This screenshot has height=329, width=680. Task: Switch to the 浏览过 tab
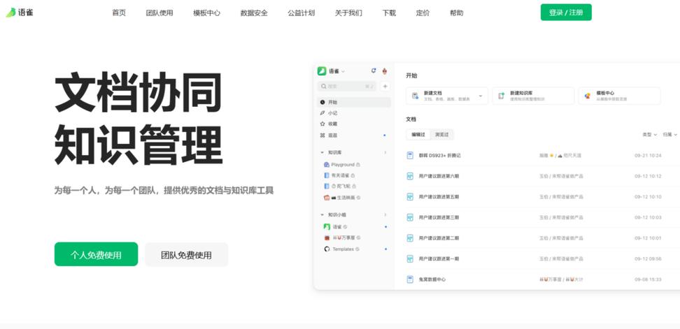tap(442, 135)
